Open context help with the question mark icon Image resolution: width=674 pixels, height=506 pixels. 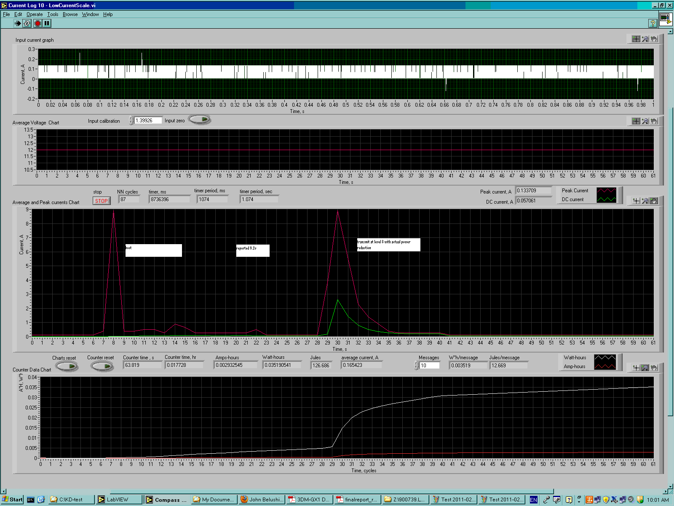(x=653, y=23)
